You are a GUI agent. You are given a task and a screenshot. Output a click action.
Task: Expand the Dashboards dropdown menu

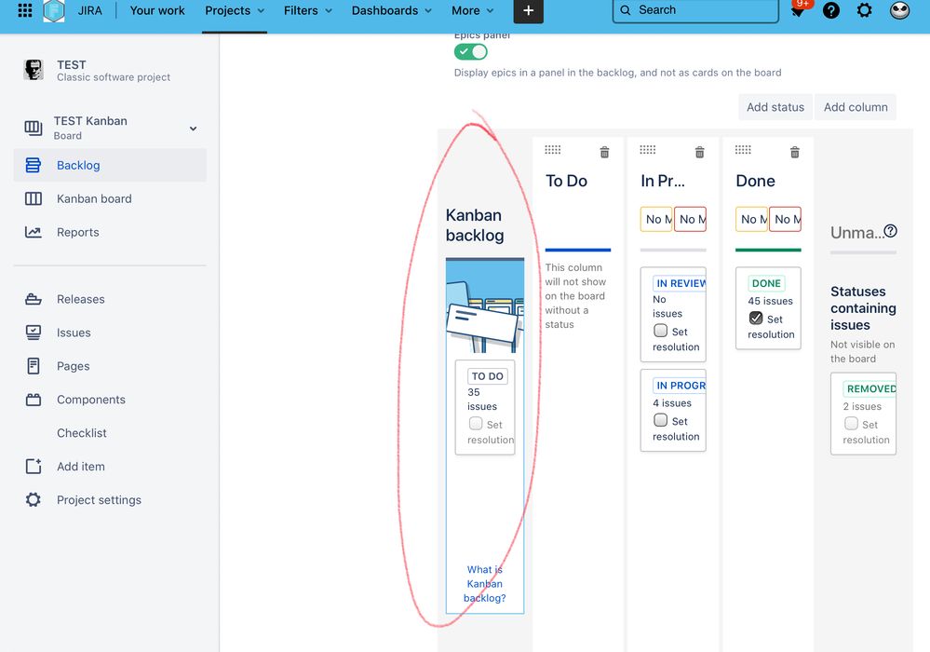click(x=391, y=10)
